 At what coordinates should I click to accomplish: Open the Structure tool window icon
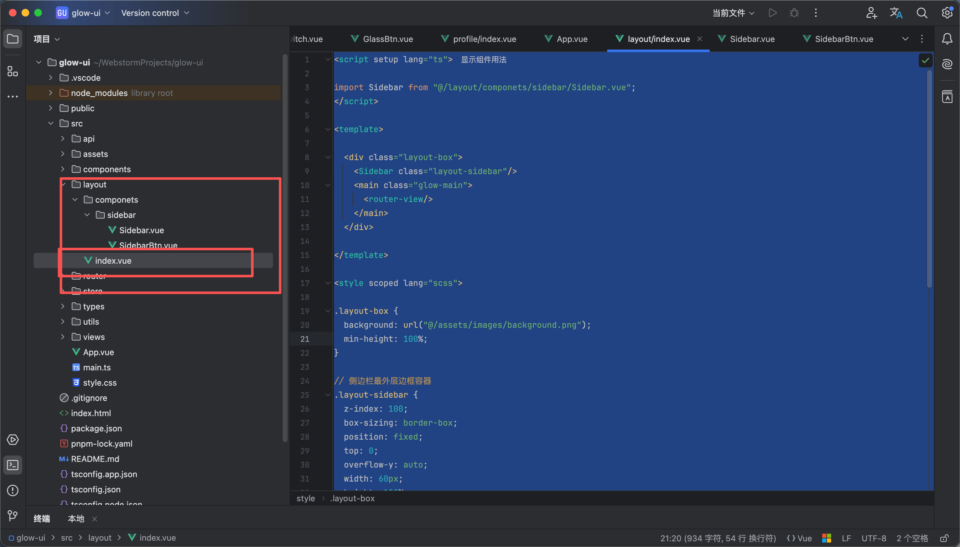12,71
